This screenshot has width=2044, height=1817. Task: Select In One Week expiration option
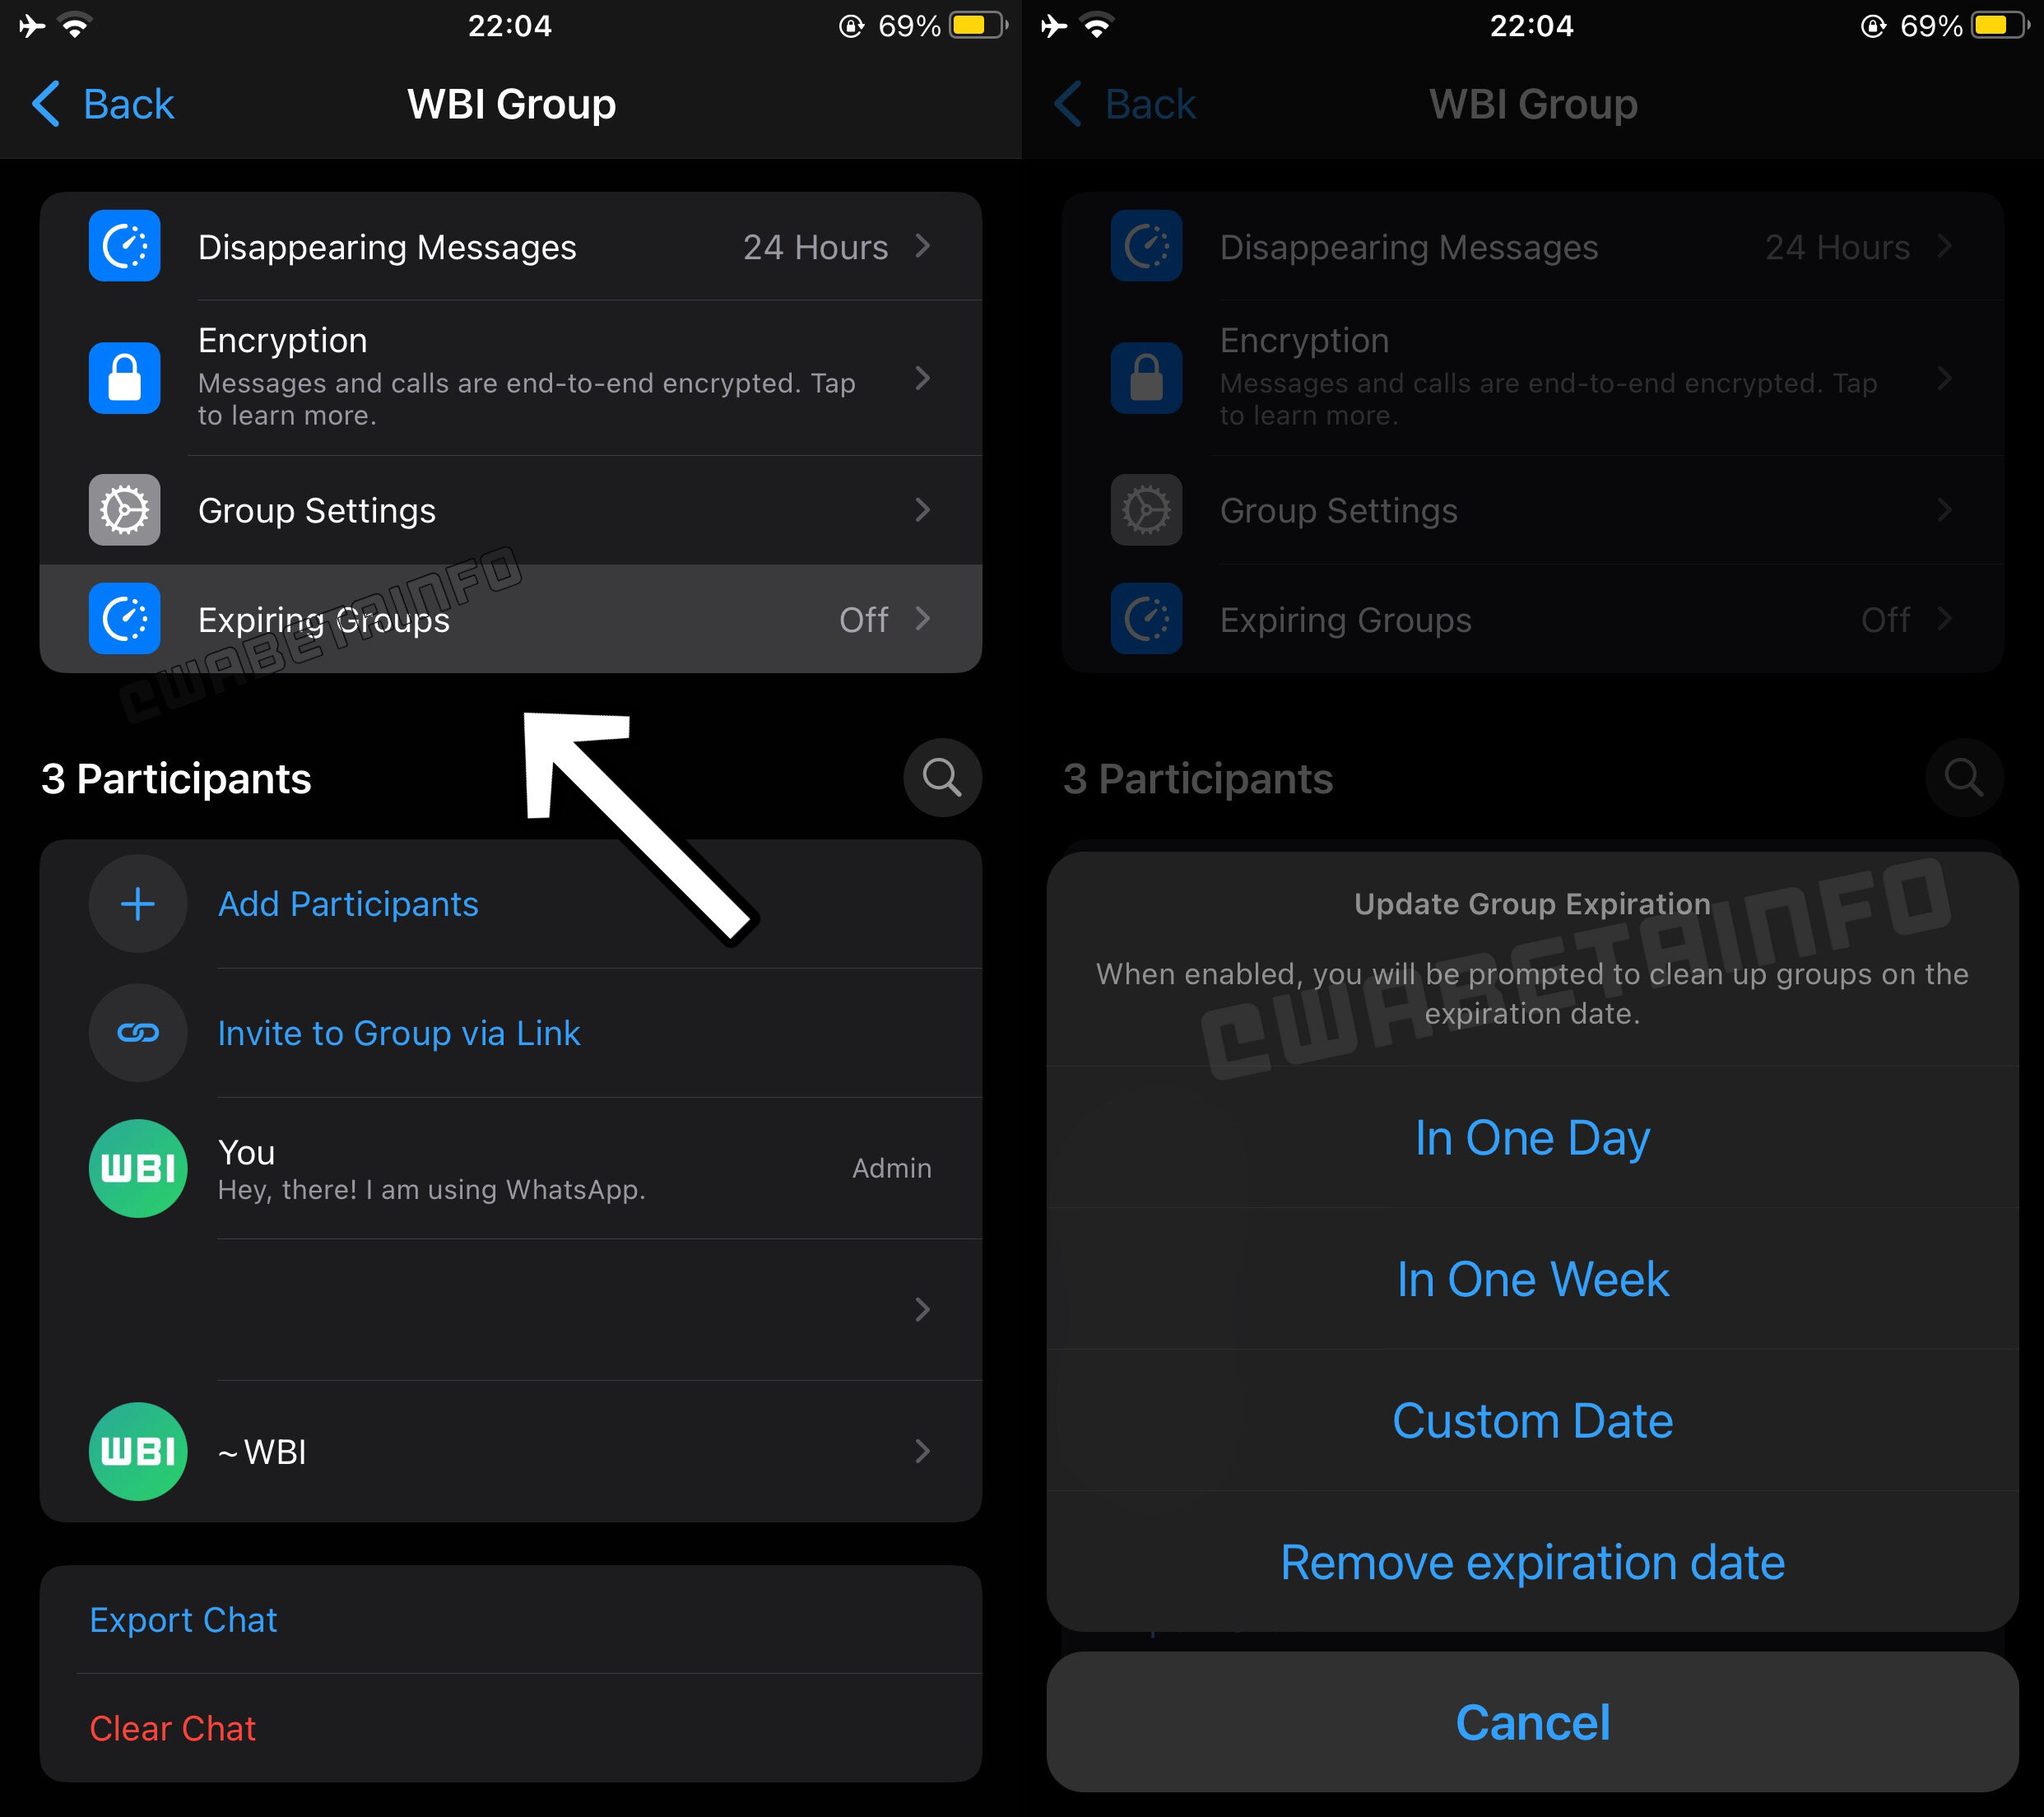pos(1532,1277)
